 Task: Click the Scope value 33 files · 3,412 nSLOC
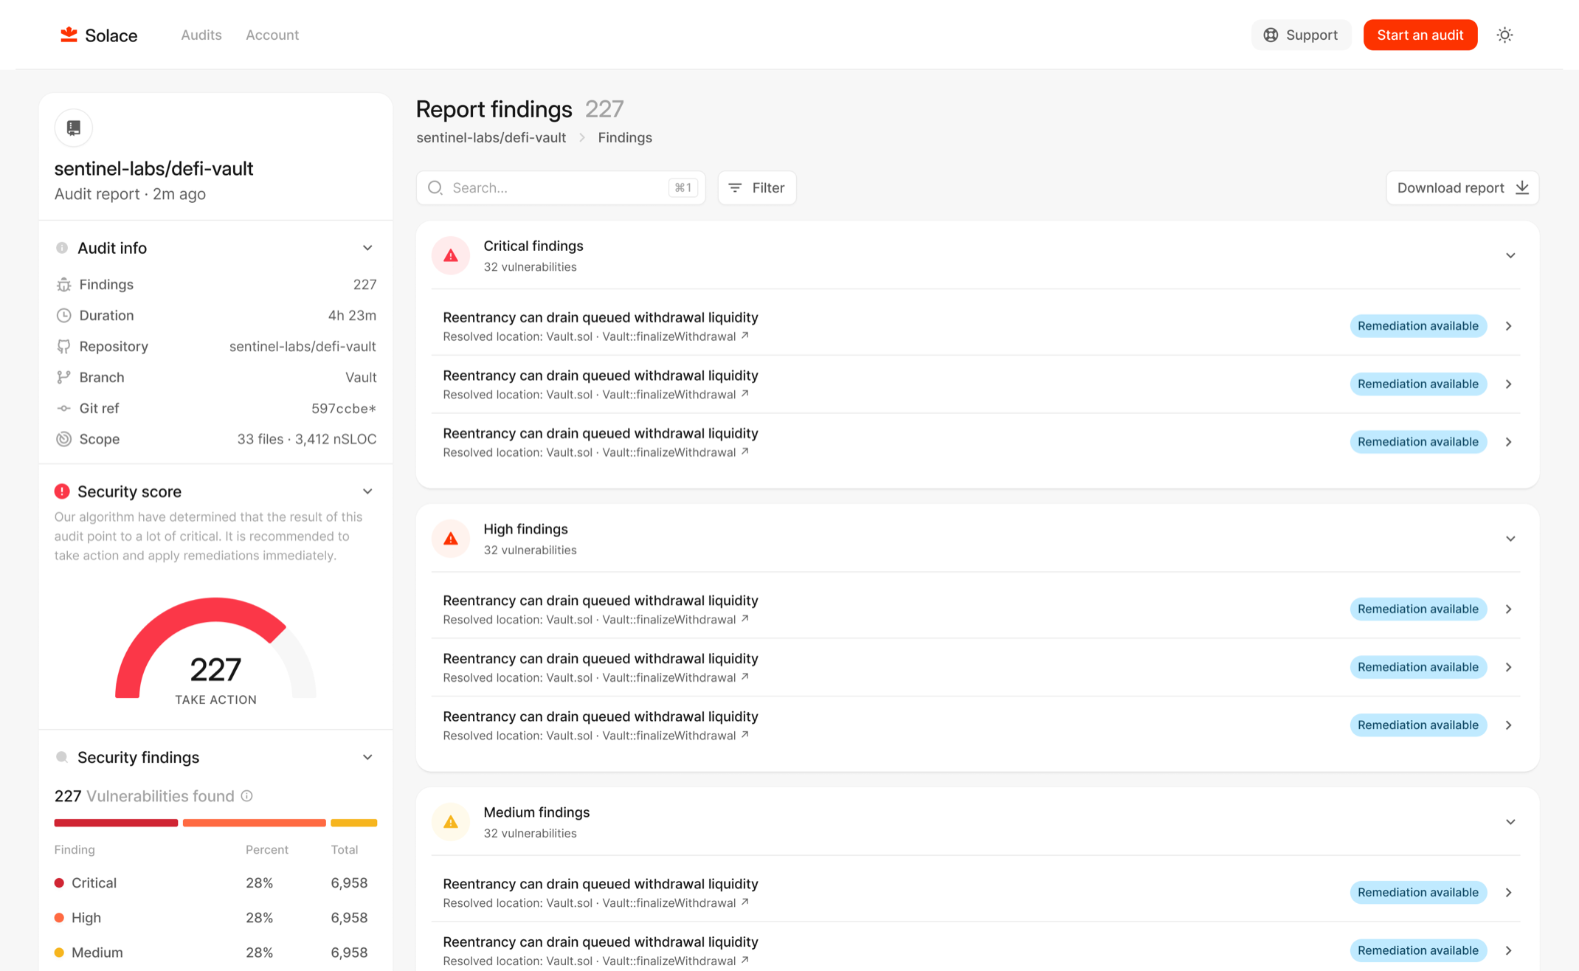307,439
